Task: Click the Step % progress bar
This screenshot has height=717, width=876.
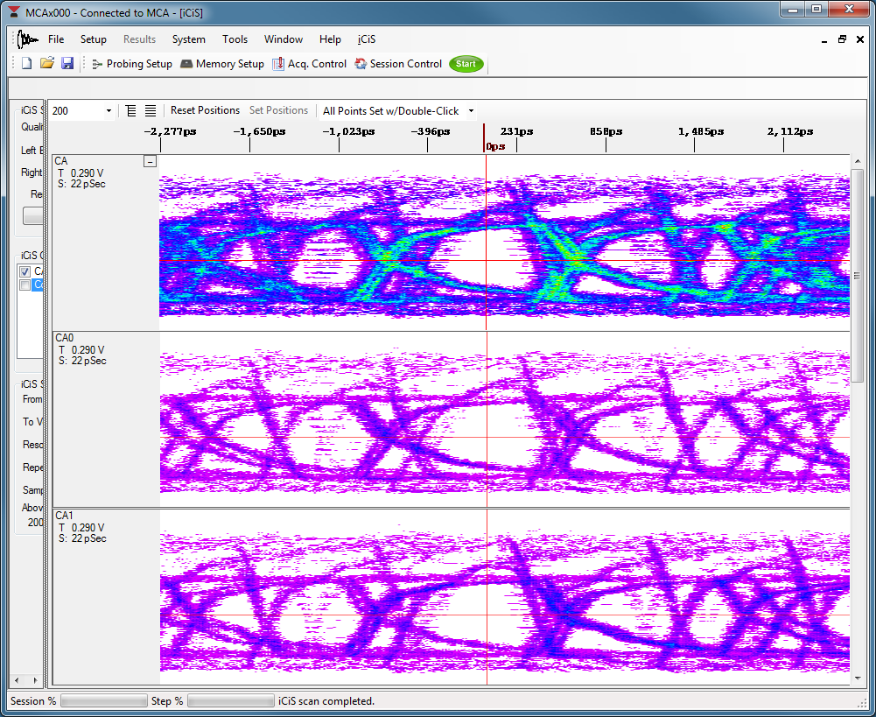Action: coord(231,700)
